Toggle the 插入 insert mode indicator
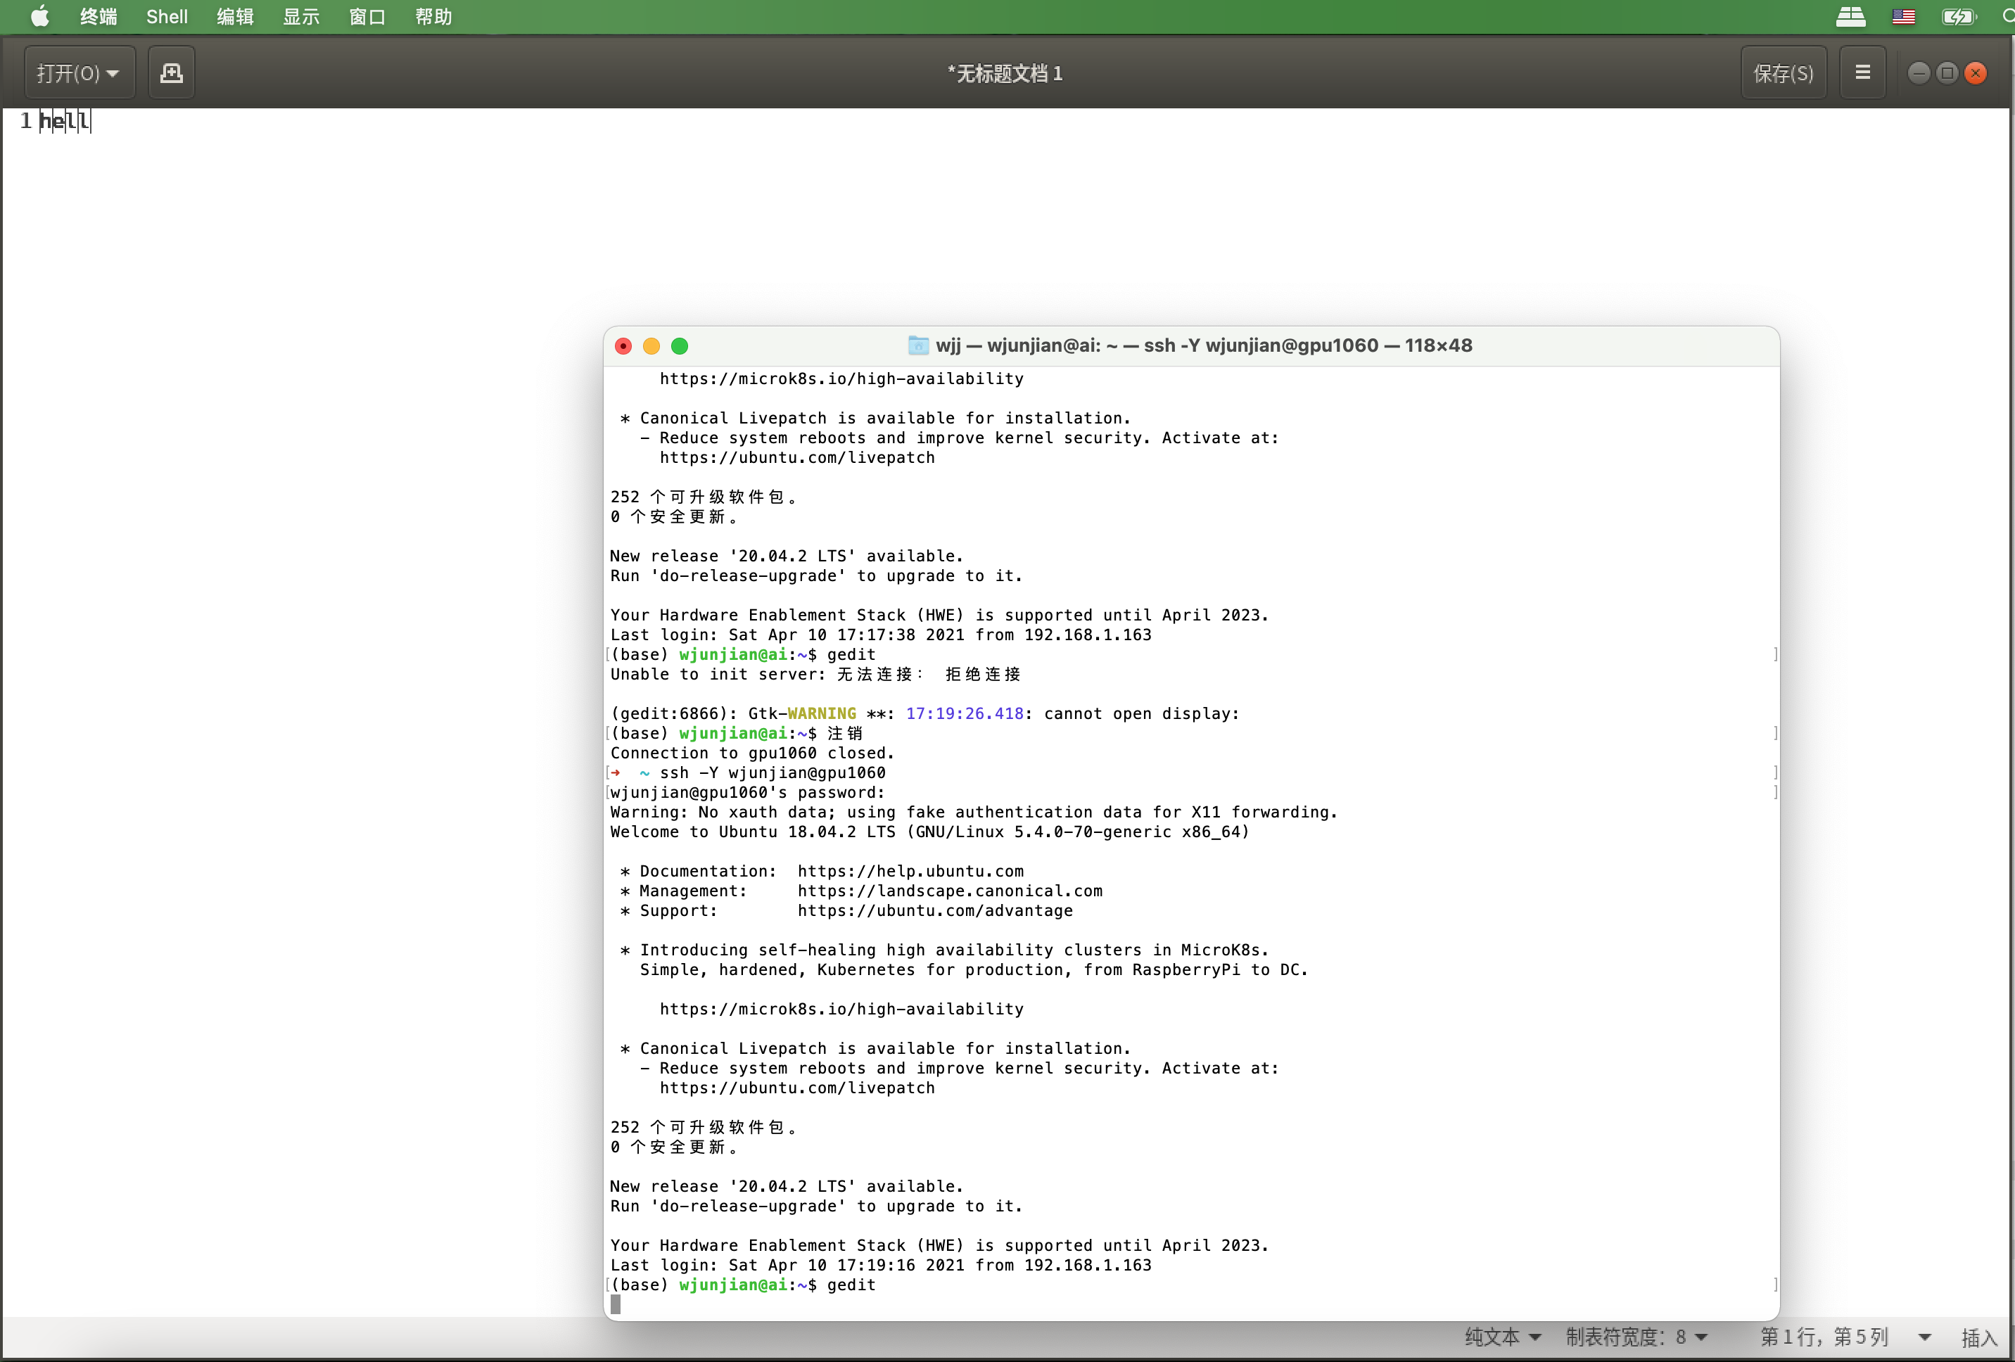This screenshot has height=1362, width=2015. point(1978,1337)
